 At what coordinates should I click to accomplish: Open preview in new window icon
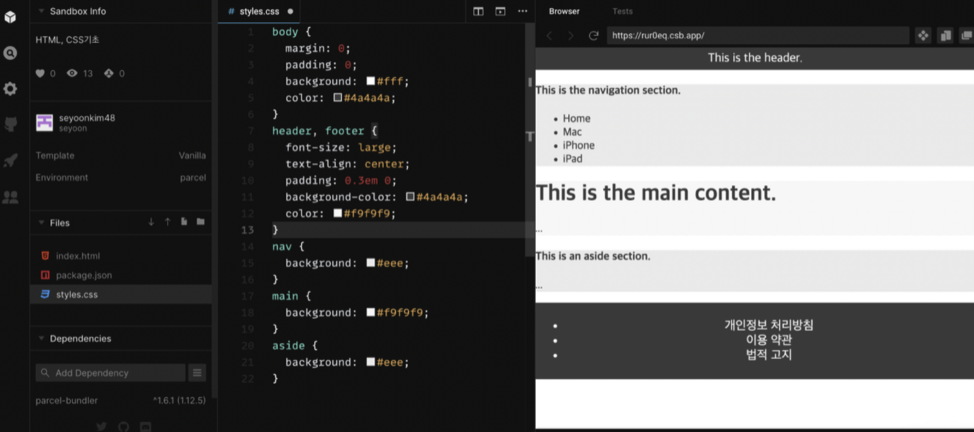(x=966, y=36)
